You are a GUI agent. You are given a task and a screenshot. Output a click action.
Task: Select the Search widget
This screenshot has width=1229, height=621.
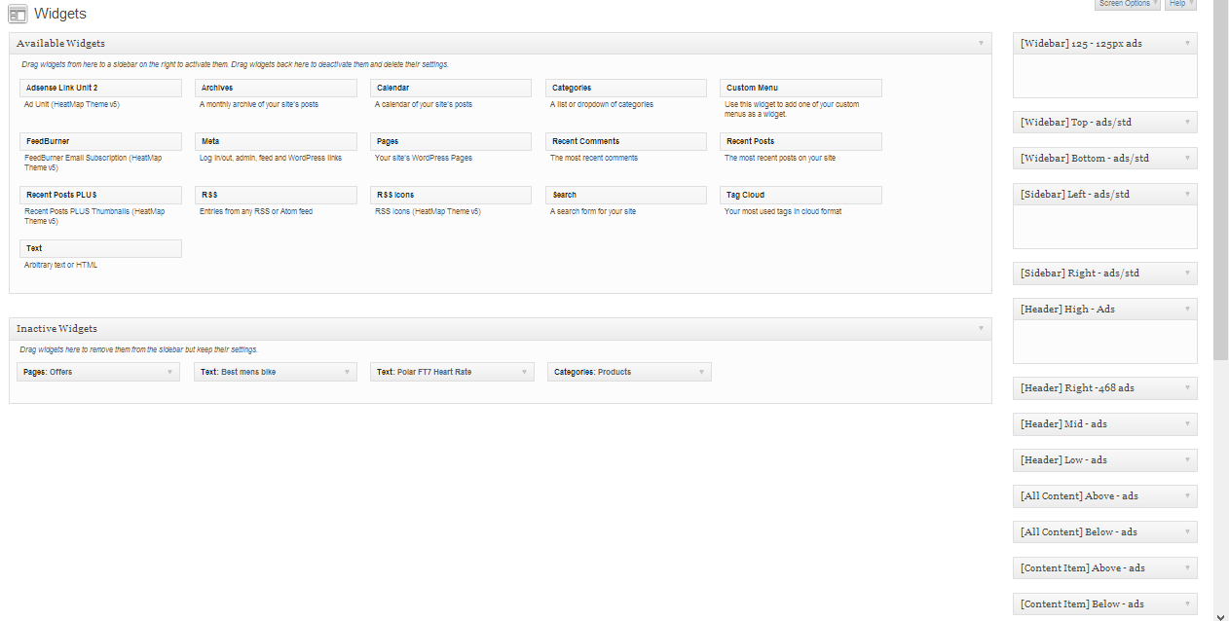tap(626, 196)
